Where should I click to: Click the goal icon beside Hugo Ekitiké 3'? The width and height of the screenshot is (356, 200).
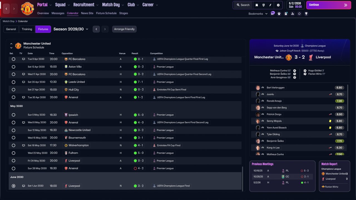[x=305, y=71]
